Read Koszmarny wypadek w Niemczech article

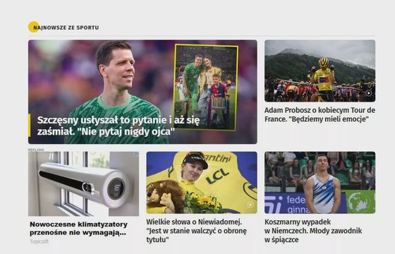(x=313, y=231)
